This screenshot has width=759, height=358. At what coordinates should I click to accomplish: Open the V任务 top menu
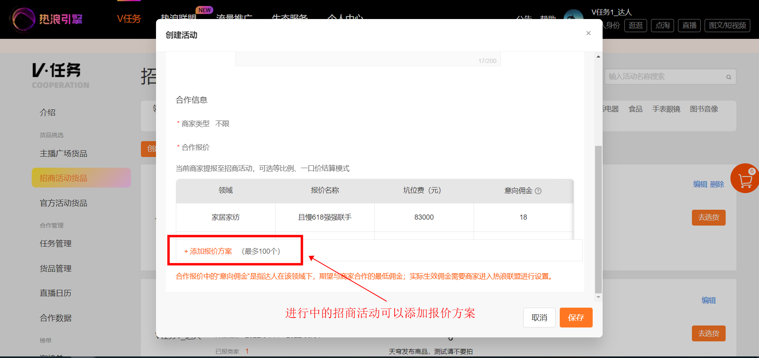click(x=129, y=19)
